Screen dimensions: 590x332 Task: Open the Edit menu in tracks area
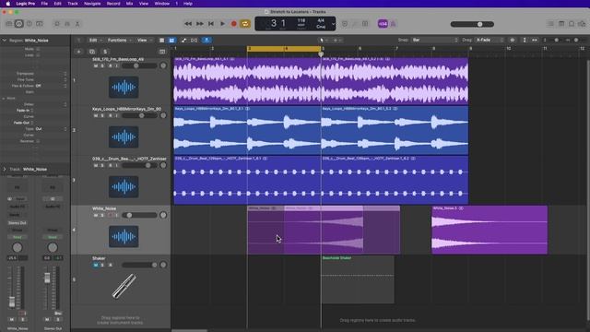95,40
